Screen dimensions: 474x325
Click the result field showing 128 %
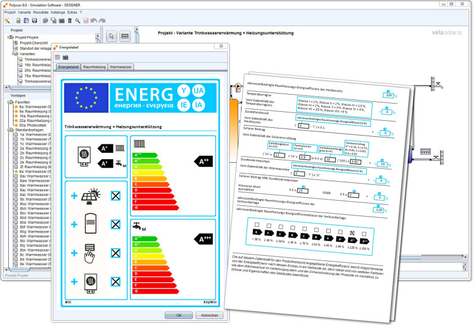[379, 210]
